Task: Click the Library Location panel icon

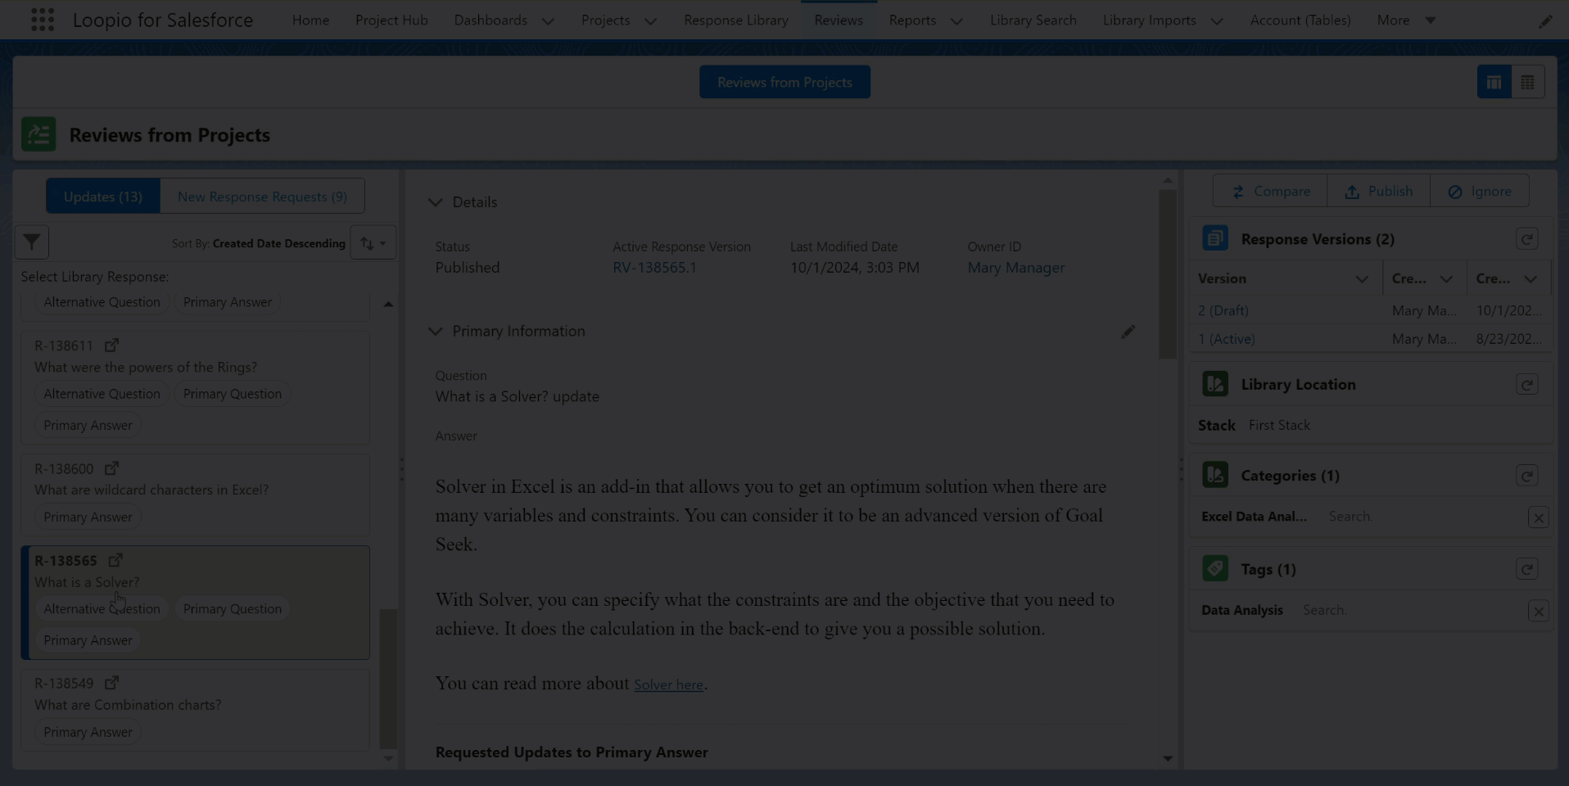Action: tap(1215, 384)
